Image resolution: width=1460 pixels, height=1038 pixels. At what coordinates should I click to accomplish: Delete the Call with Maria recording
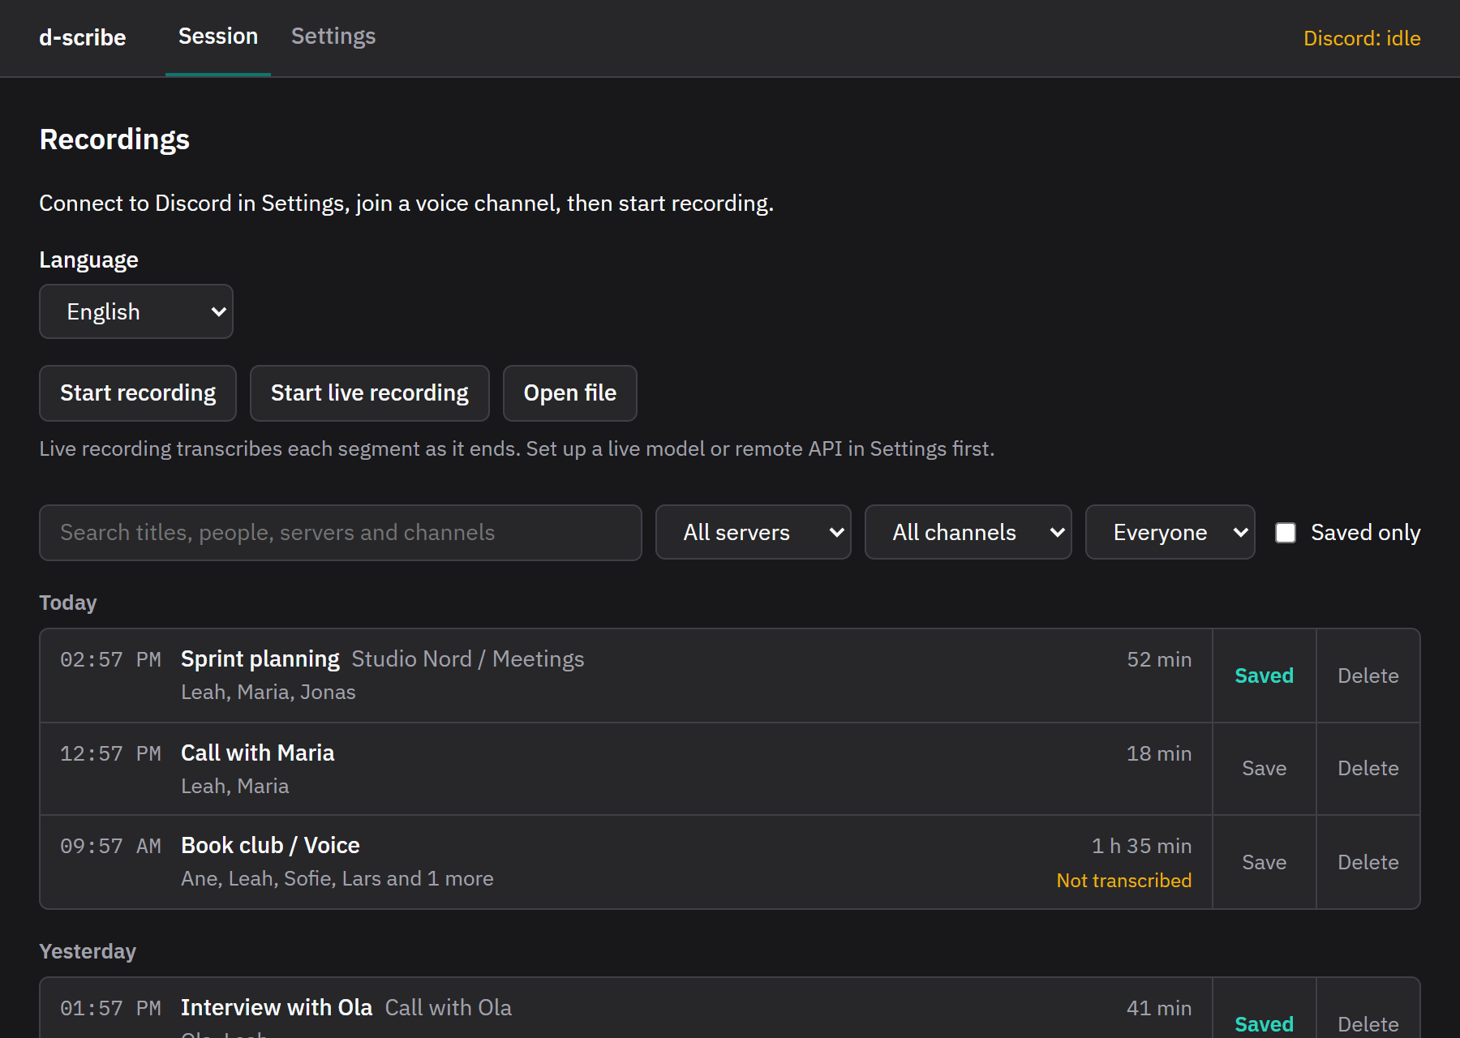click(1368, 769)
